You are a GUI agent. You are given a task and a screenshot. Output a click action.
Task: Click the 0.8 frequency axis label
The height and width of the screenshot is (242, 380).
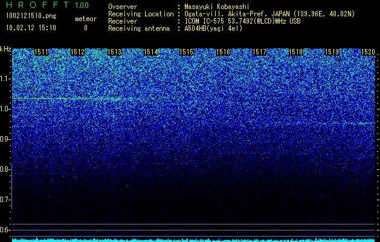coord(5,169)
